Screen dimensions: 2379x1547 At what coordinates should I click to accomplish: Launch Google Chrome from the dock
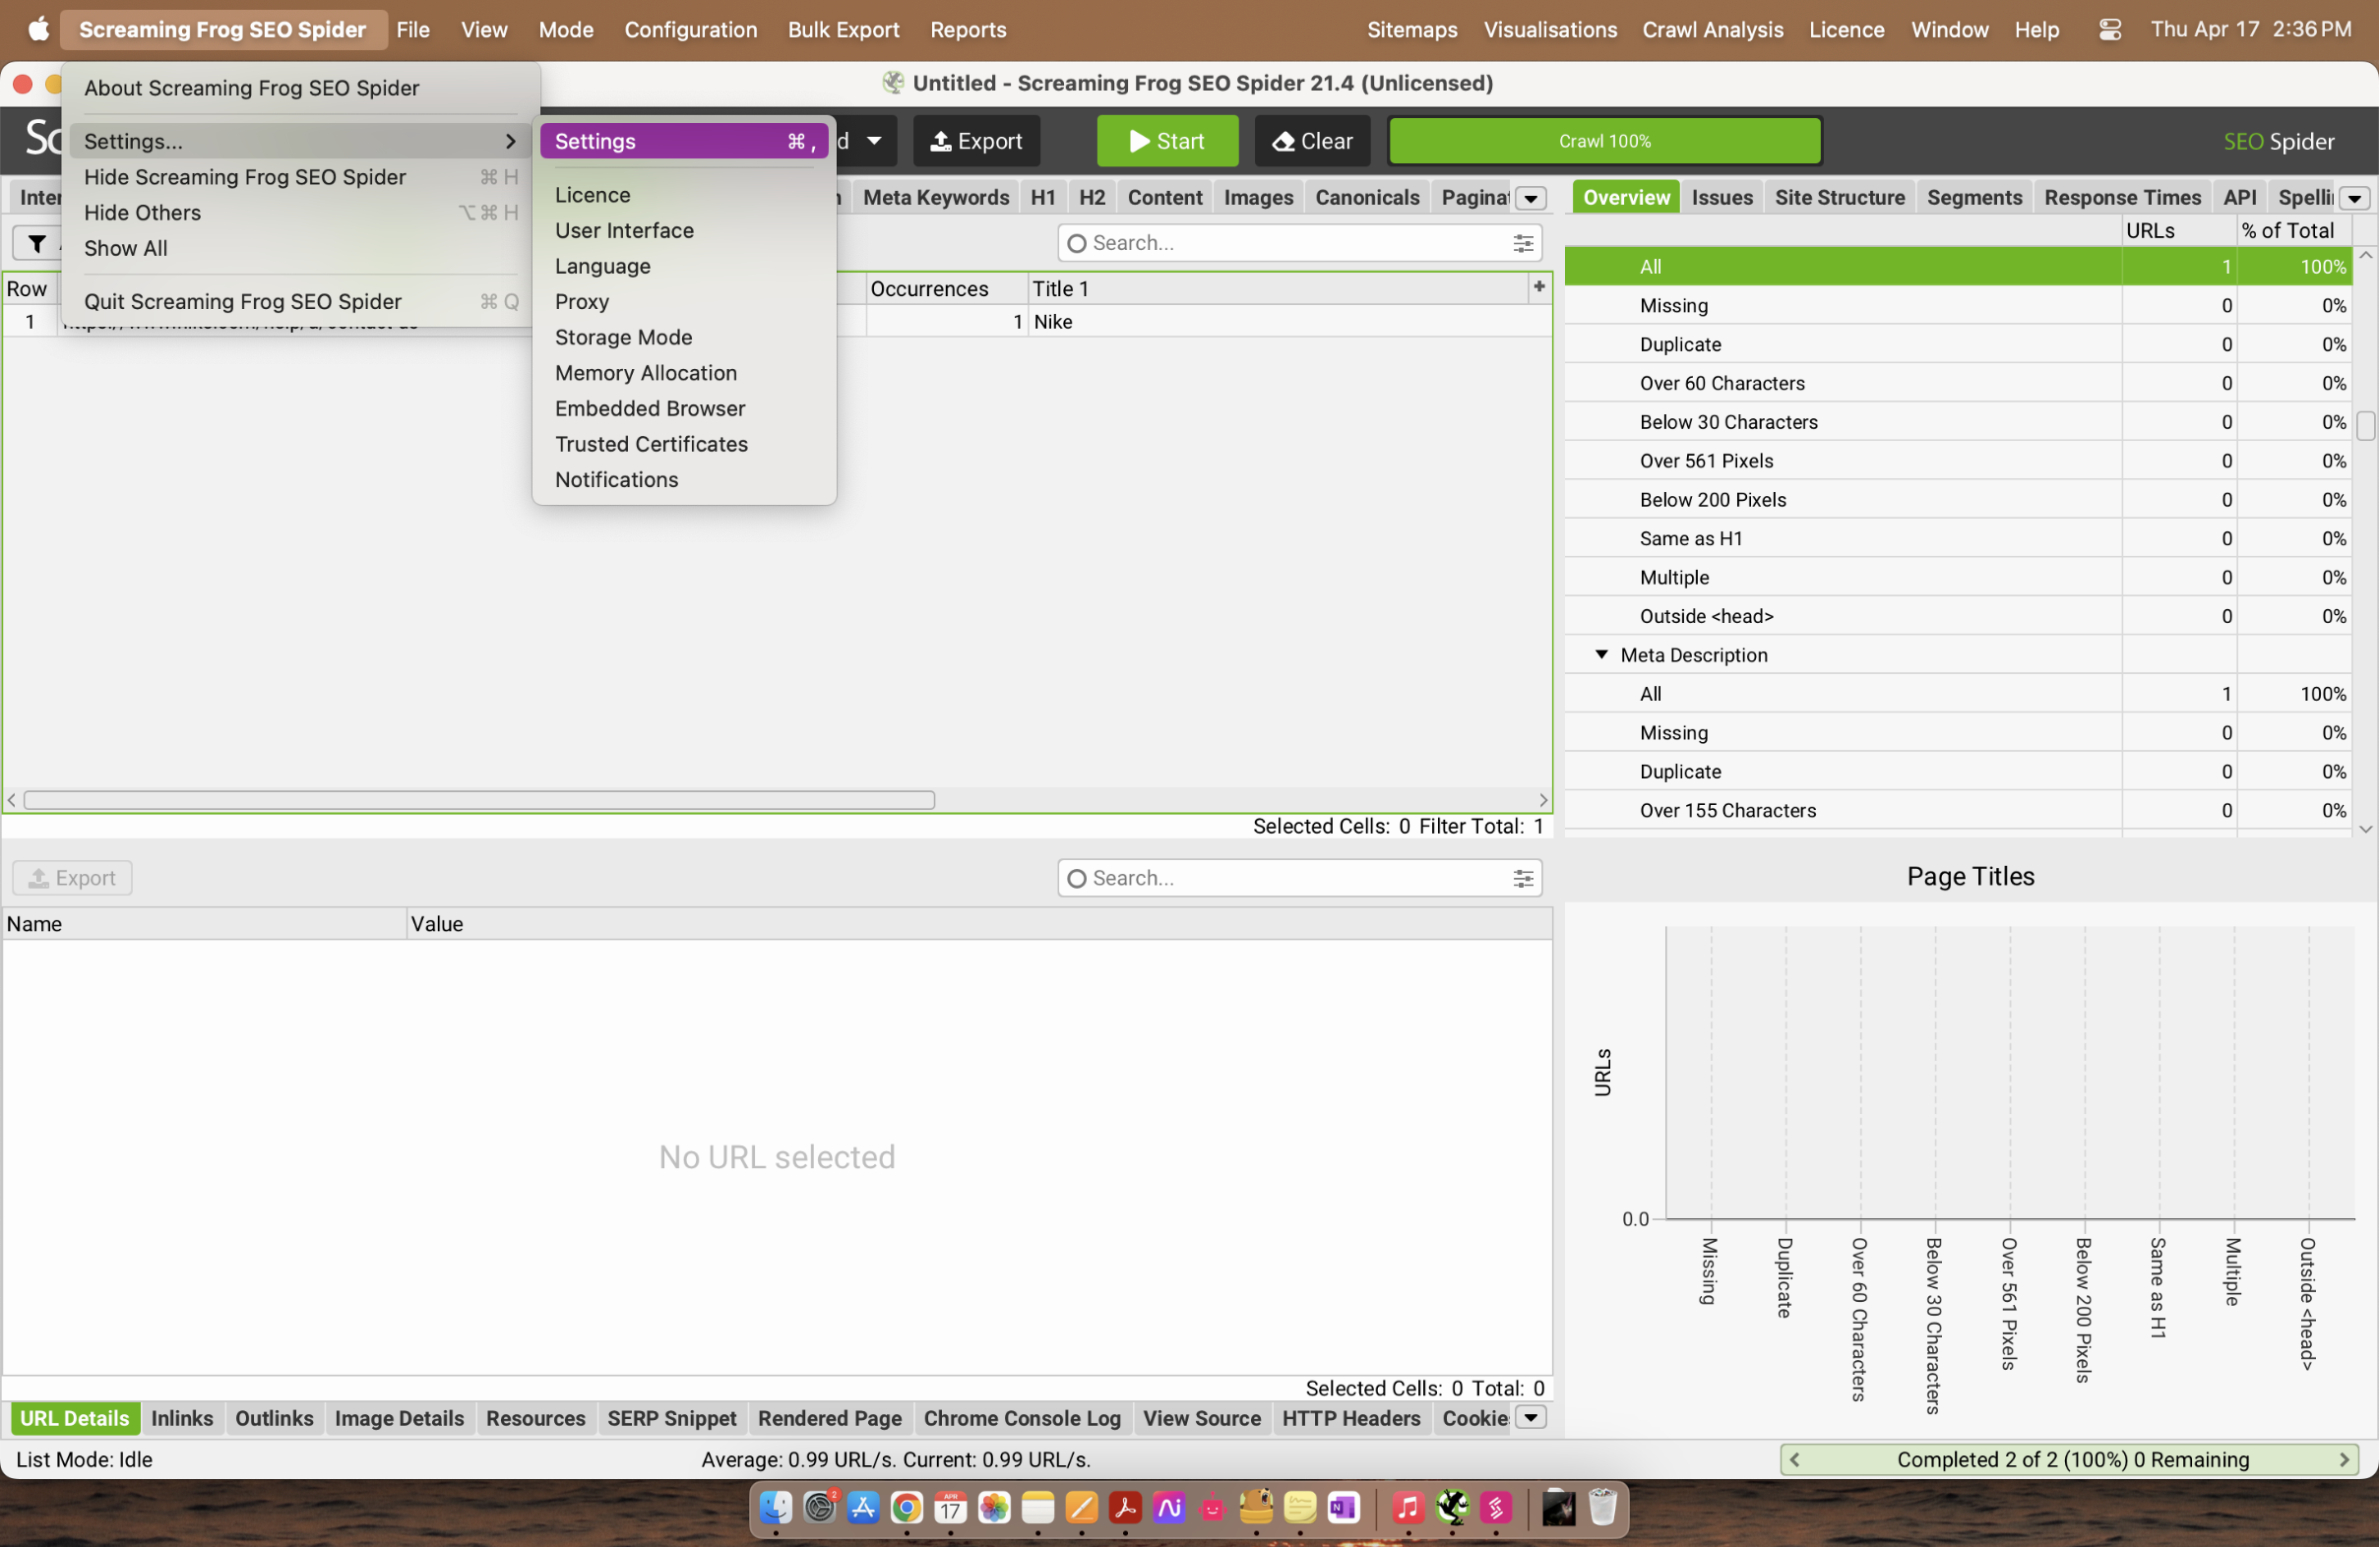coord(907,1507)
